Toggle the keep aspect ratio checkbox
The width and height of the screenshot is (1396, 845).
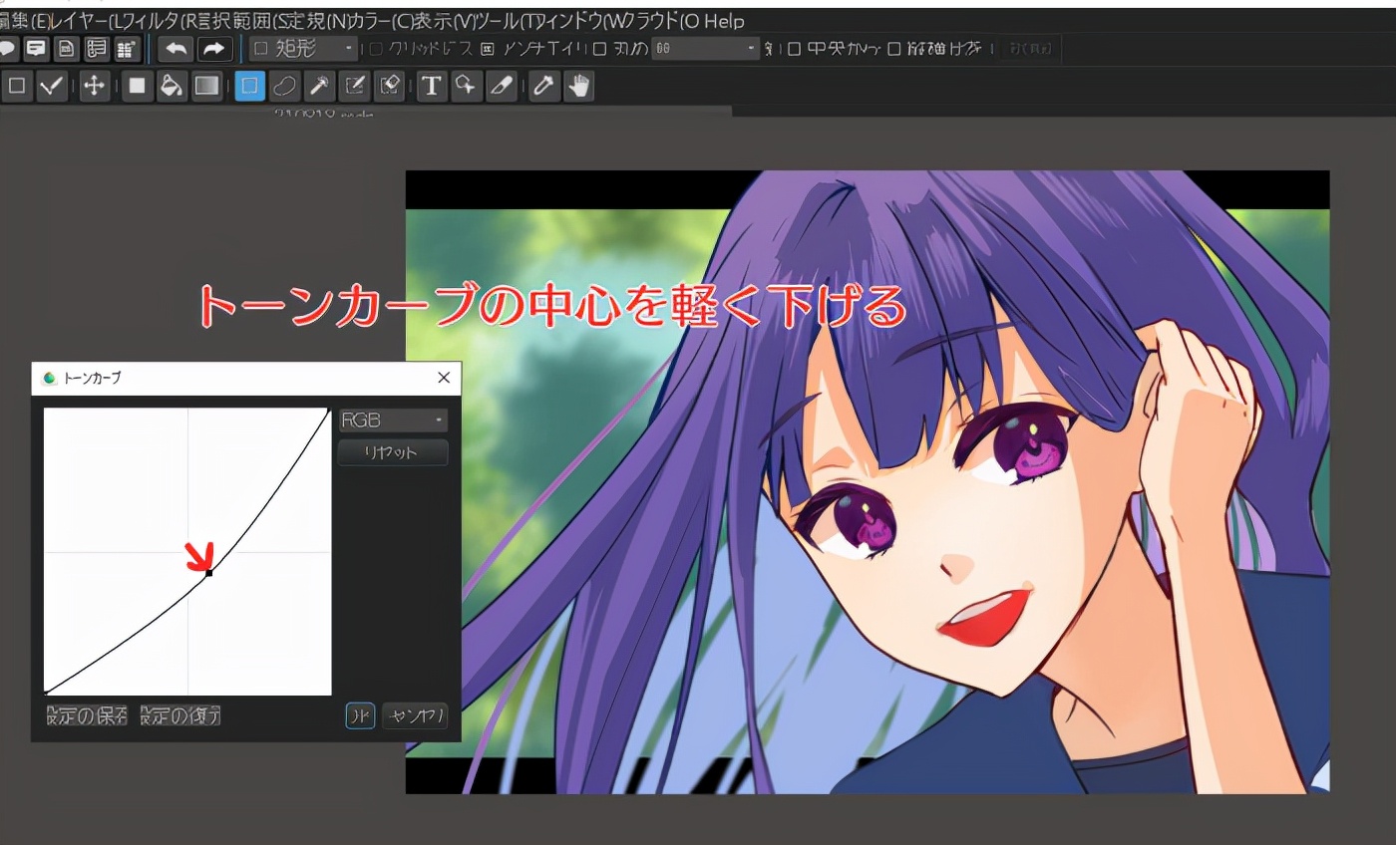tap(894, 49)
